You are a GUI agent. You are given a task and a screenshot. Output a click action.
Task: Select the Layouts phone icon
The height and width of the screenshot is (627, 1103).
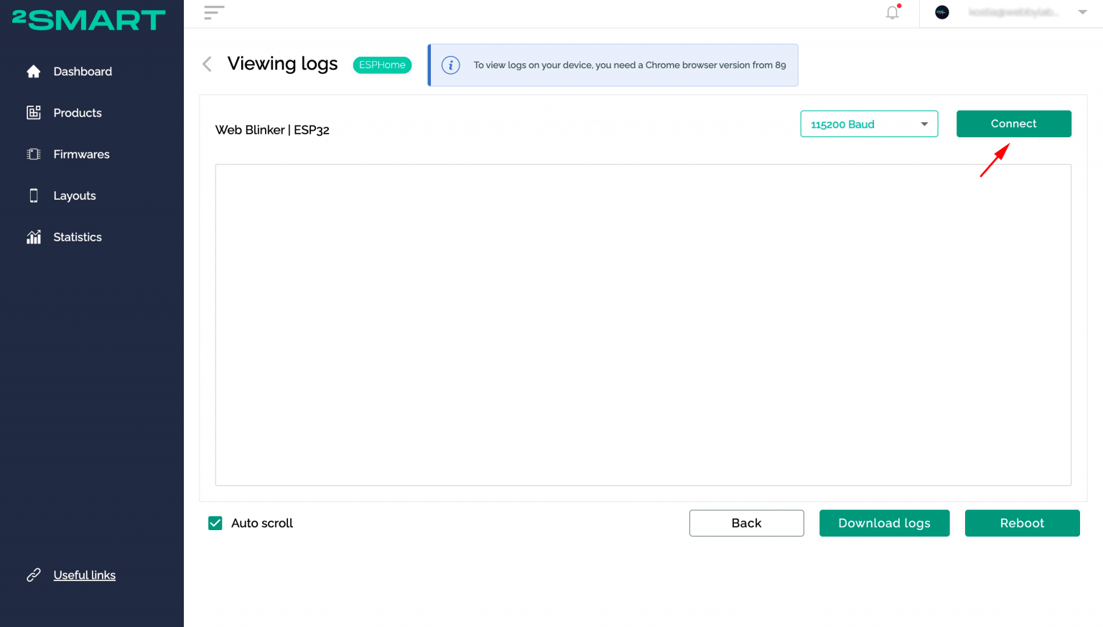pyautogui.click(x=34, y=195)
